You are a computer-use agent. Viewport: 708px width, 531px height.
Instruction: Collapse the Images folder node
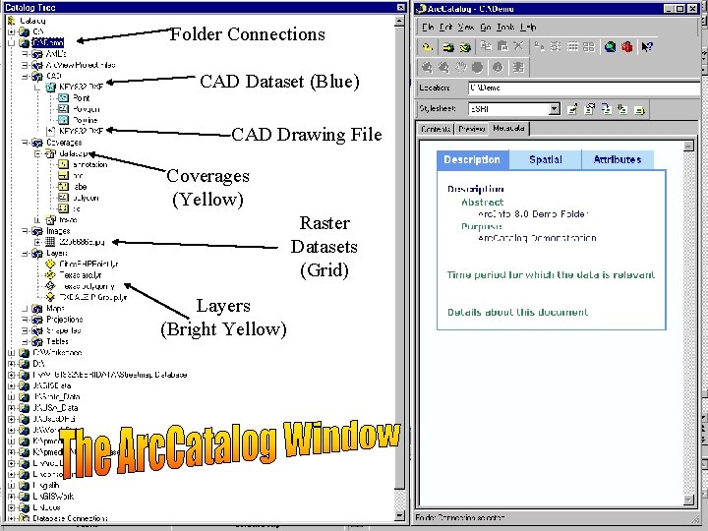coord(26,231)
